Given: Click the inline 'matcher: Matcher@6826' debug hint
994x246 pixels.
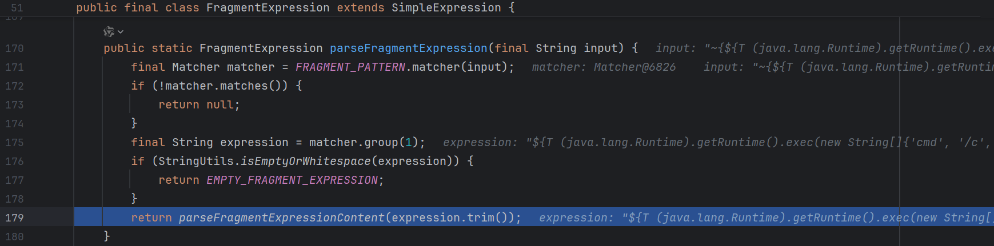Looking at the screenshot, I should (x=604, y=67).
